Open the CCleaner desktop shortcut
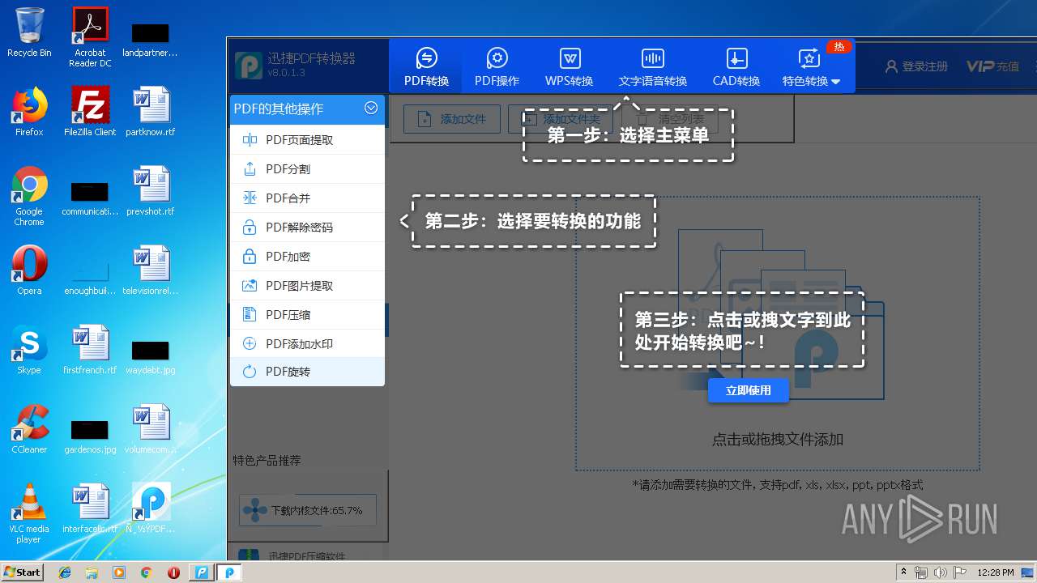 pos(29,429)
